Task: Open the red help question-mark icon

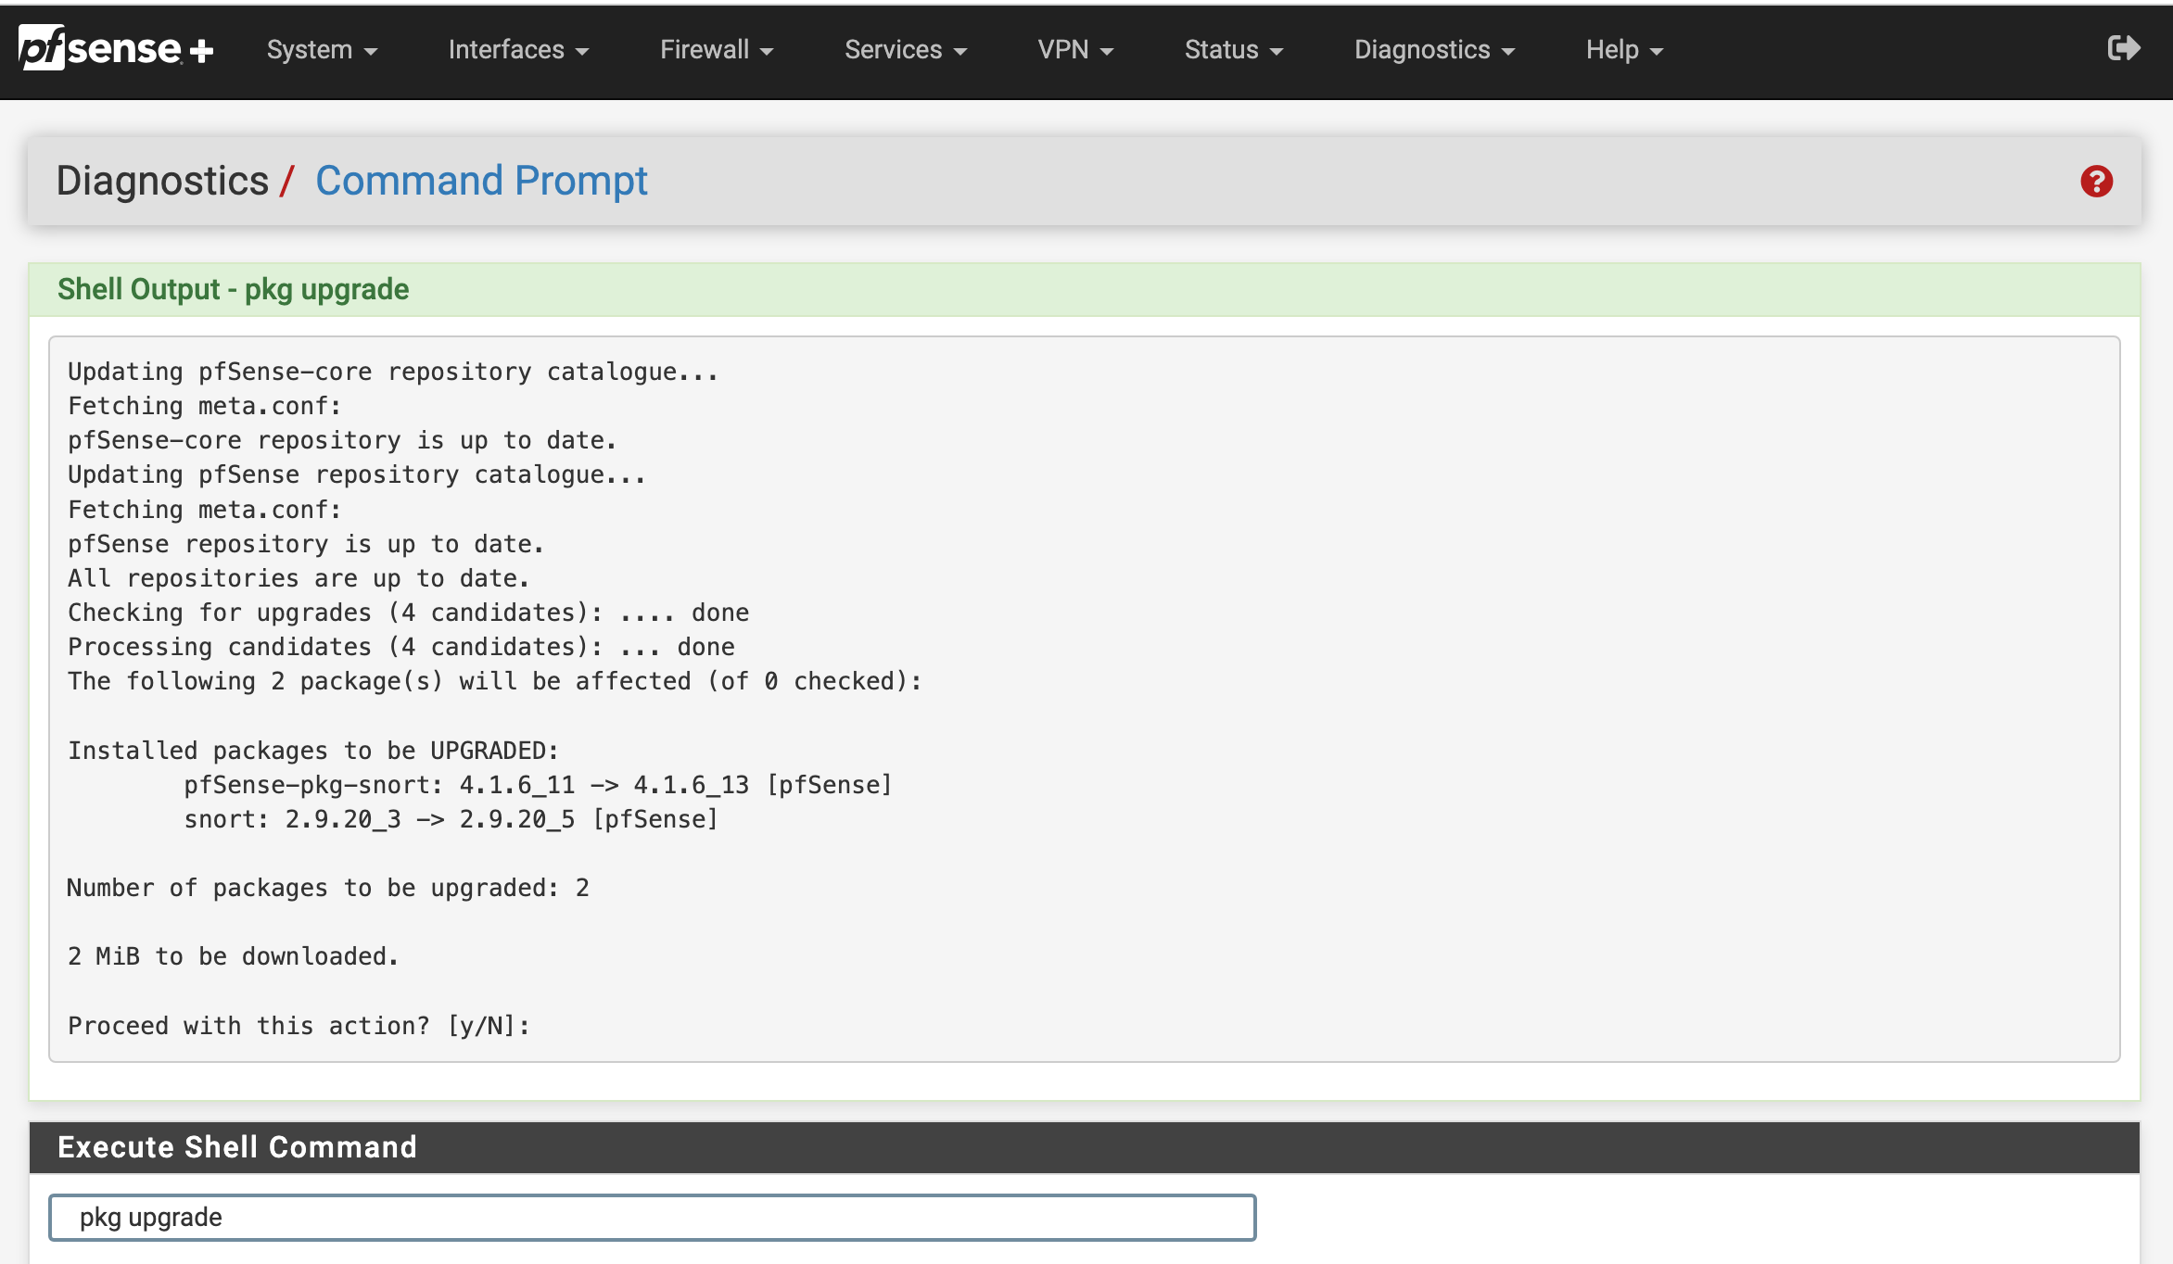Action: pyautogui.click(x=2096, y=182)
